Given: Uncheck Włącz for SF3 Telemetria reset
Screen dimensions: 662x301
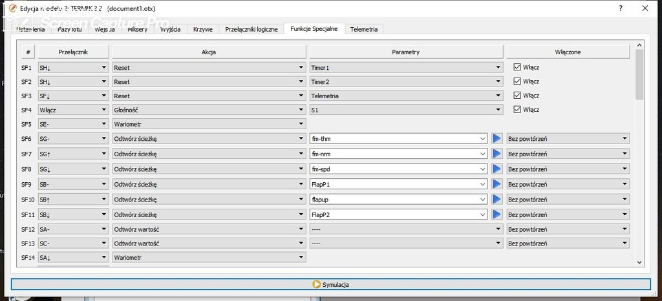Looking at the screenshot, I should coord(517,96).
